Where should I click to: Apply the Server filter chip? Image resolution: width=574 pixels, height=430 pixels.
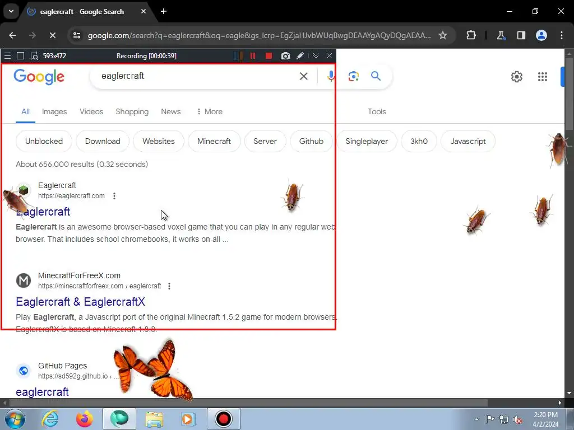pyautogui.click(x=265, y=141)
